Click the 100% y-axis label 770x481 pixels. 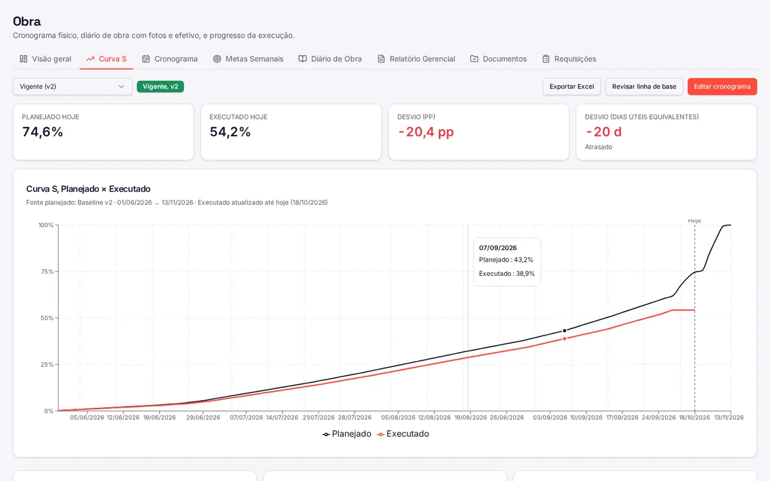[x=46, y=225]
